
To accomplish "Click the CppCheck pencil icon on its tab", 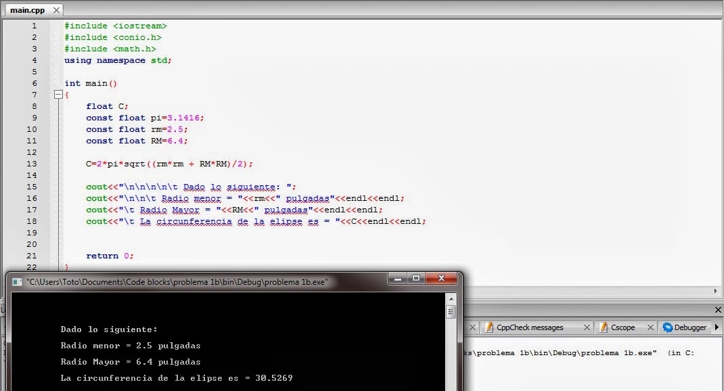I will (490, 327).
